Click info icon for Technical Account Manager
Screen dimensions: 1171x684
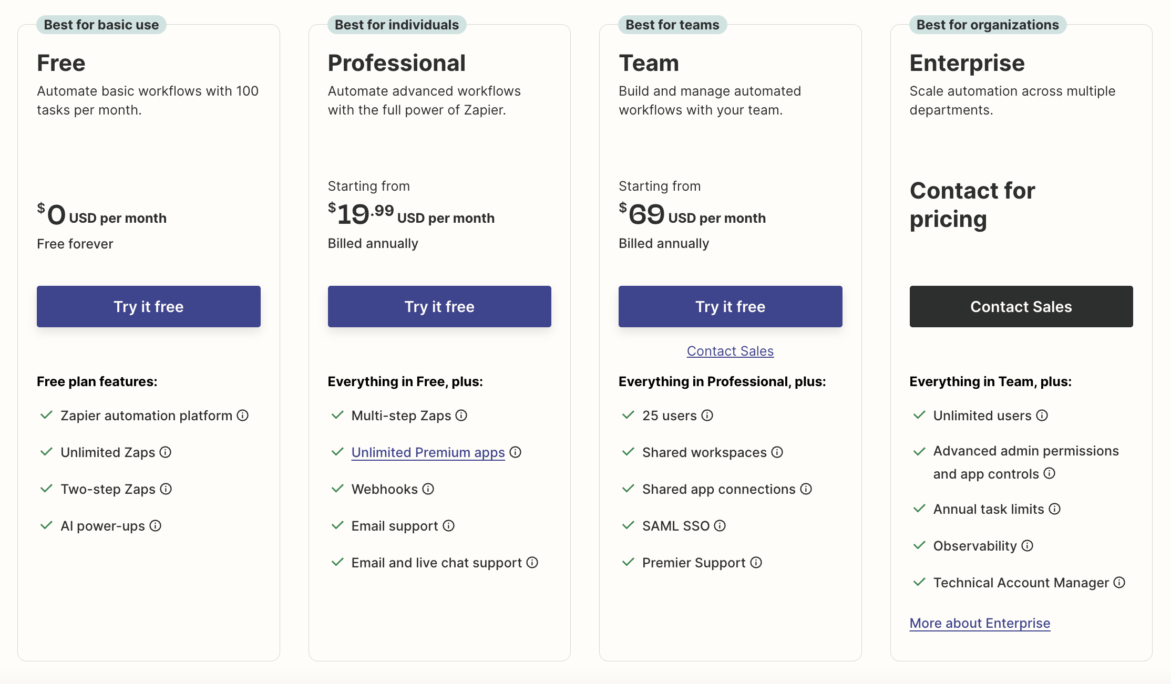coord(1119,583)
